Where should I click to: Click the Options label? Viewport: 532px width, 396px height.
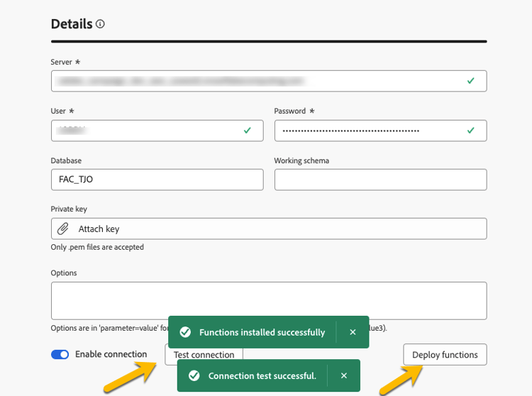64,273
